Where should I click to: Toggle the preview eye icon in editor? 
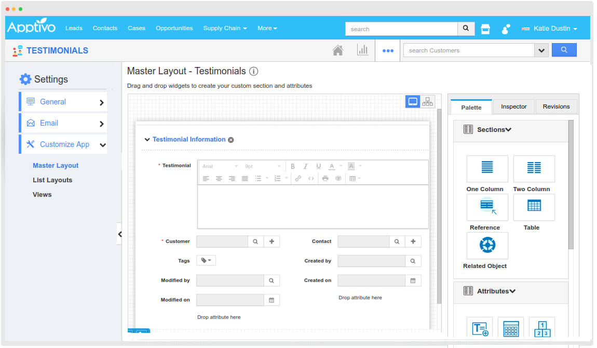click(x=338, y=177)
